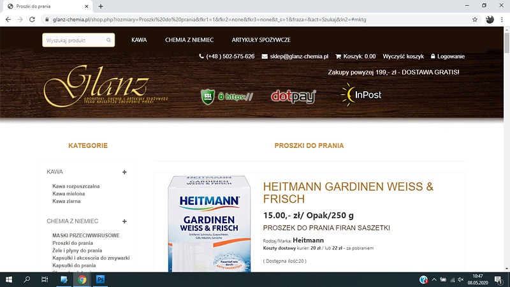
Task: Click the volume muted icon in system tray
Action: (460, 279)
